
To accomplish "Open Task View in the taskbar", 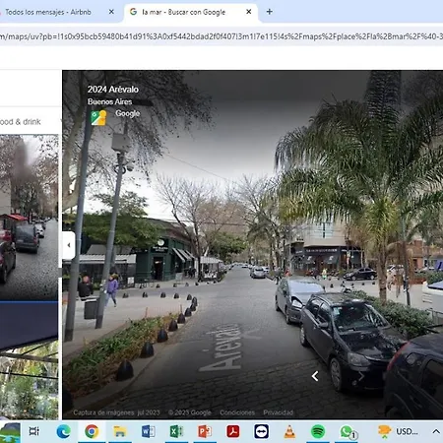I will (34, 431).
